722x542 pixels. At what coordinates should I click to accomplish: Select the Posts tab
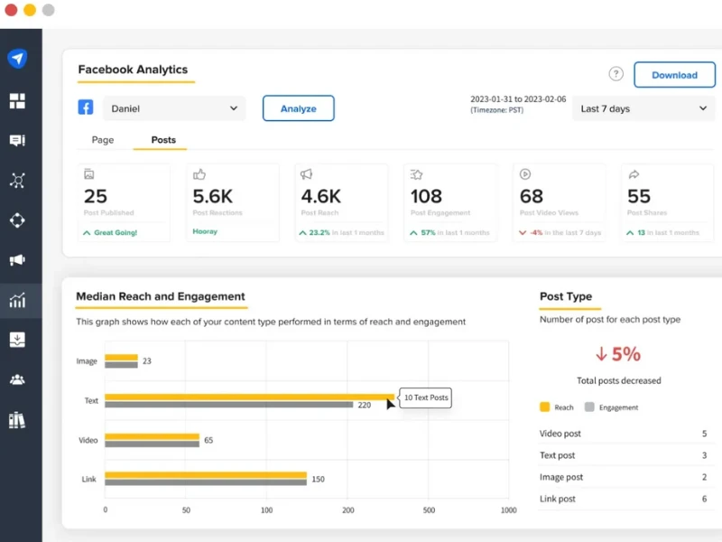coord(163,140)
